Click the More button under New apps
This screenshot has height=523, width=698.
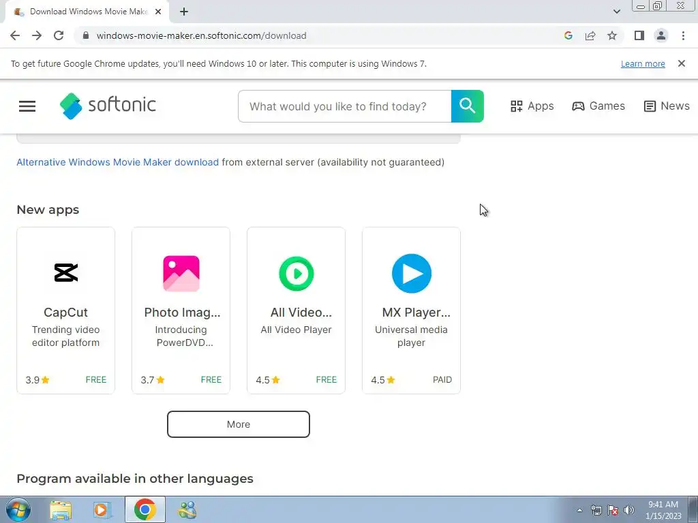[x=238, y=424]
